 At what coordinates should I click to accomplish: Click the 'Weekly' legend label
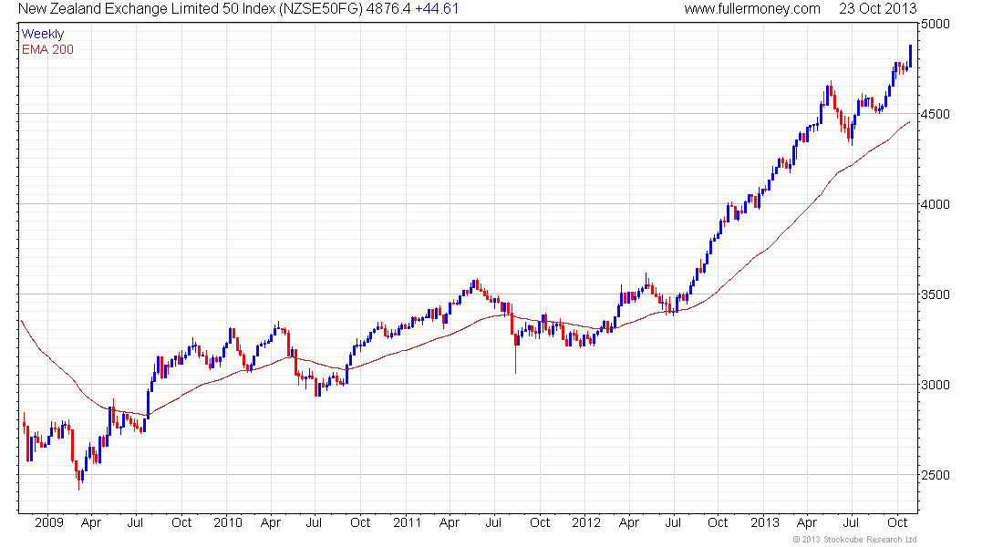tap(43, 34)
